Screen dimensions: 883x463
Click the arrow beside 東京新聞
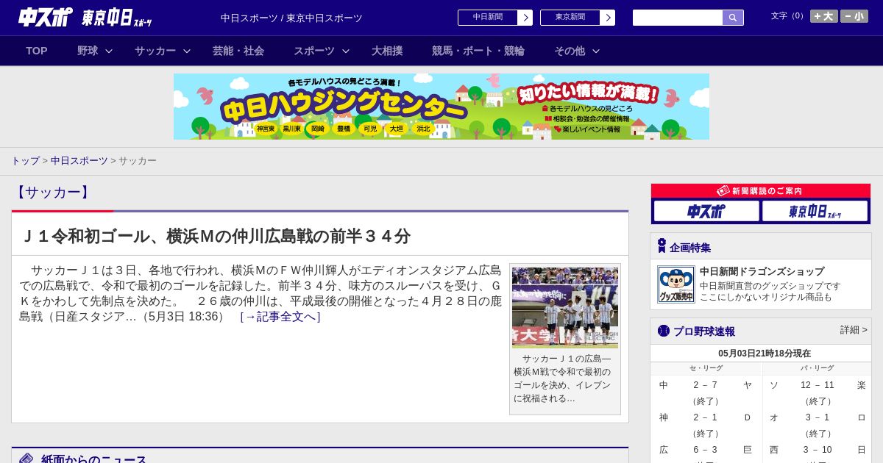pyautogui.click(x=608, y=18)
